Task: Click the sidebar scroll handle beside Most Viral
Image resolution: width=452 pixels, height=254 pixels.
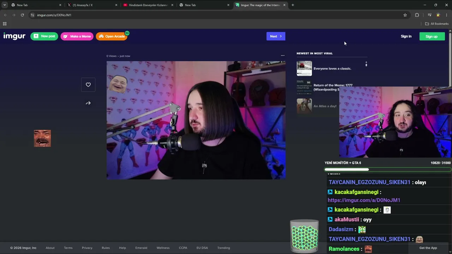Action: pos(366,64)
